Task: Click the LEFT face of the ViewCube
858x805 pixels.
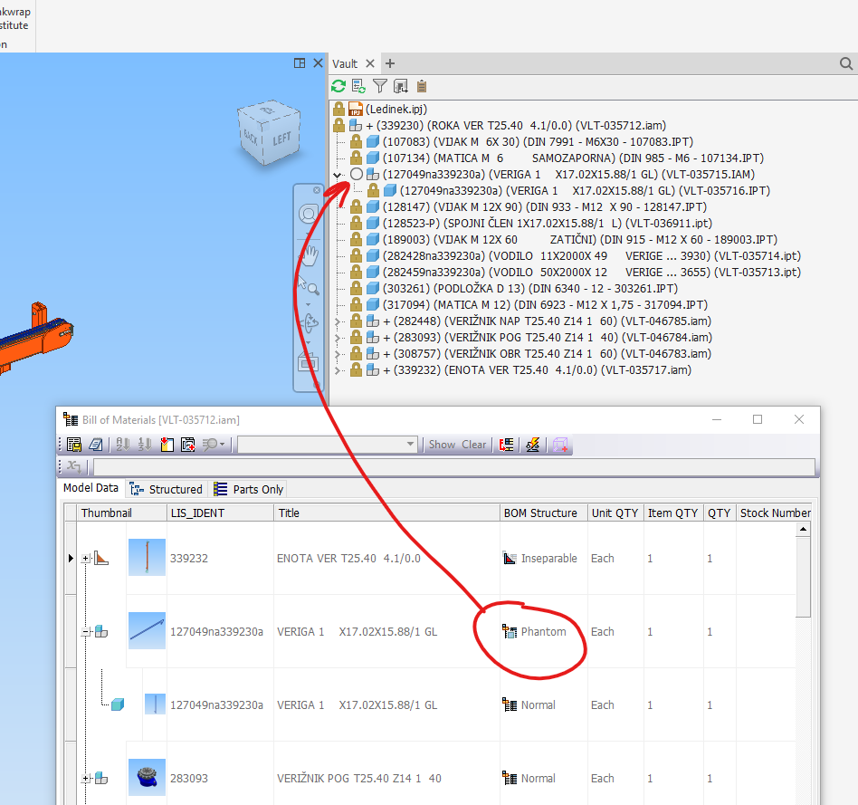Action: [283, 136]
